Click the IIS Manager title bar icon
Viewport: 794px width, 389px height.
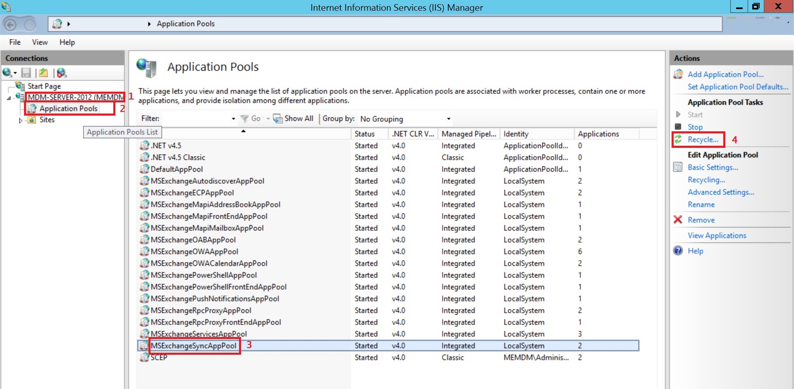click(x=6, y=7)
